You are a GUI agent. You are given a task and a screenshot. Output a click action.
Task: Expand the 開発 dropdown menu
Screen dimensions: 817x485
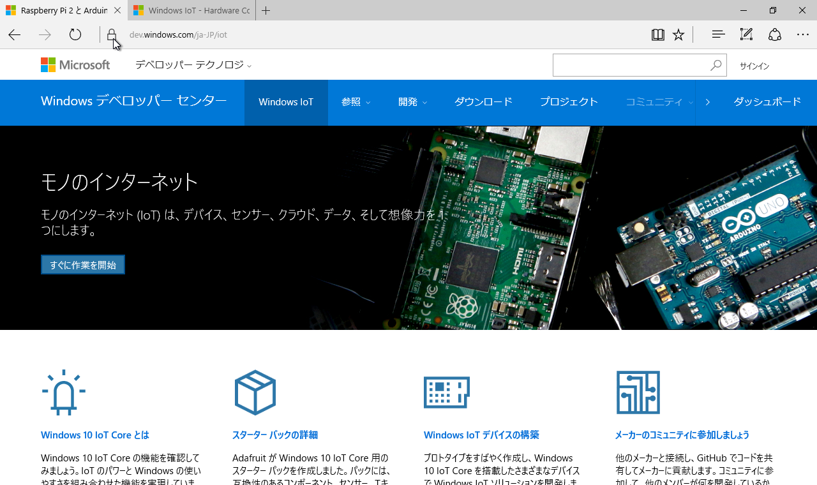[412, 102]
